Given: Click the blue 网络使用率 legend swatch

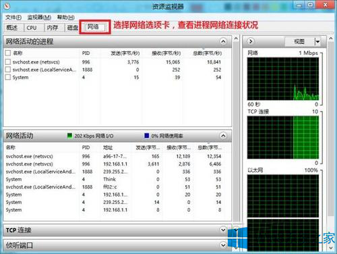Looking at the screenshot, I should coord(147,136).
